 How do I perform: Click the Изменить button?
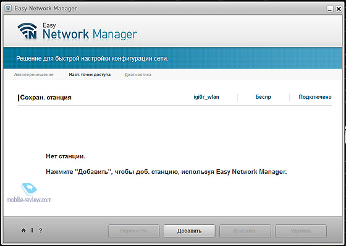(x=245, y=231)
